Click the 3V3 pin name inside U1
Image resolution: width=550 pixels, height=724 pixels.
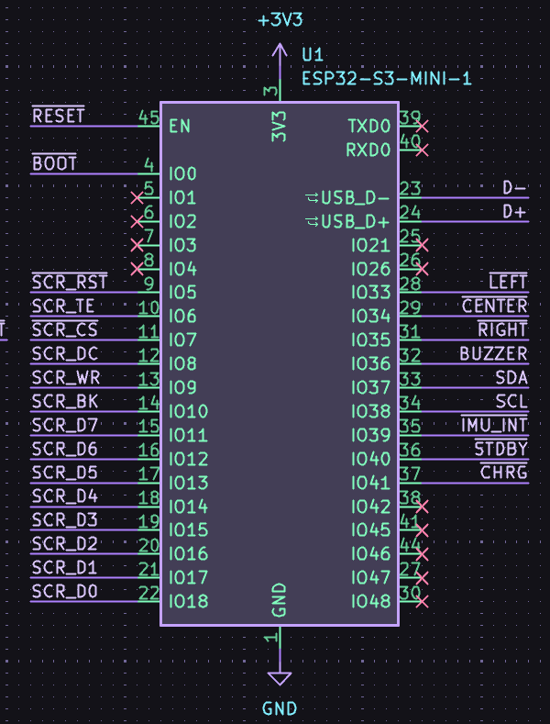tap(280, 126)
